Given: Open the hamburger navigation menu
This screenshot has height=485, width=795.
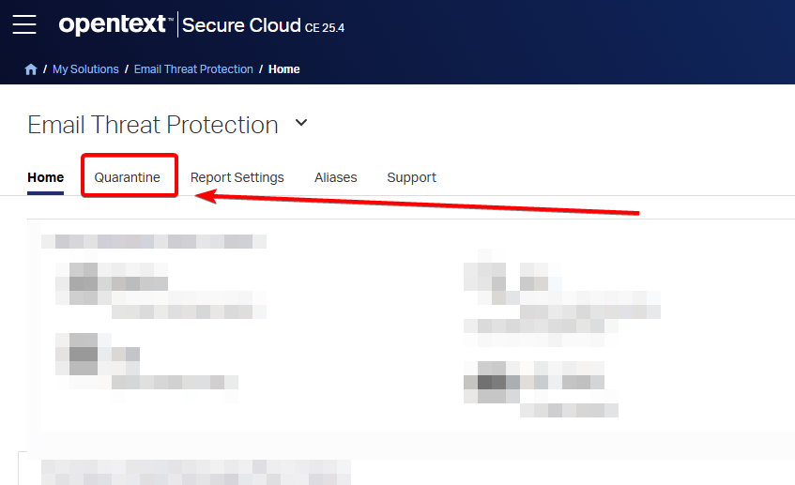Looking at the screenshot, I should pyautogui.click(x=24, y=24).
